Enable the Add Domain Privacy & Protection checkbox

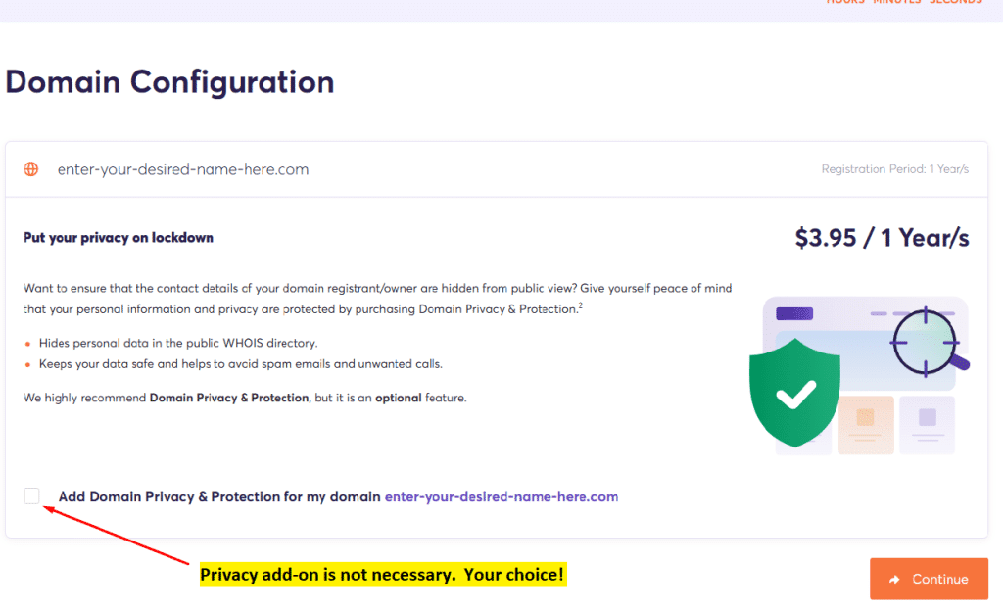32,495
